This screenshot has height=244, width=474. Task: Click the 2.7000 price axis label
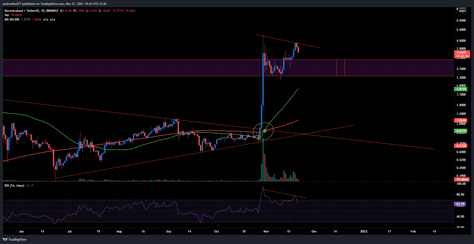tap(461, 69)
